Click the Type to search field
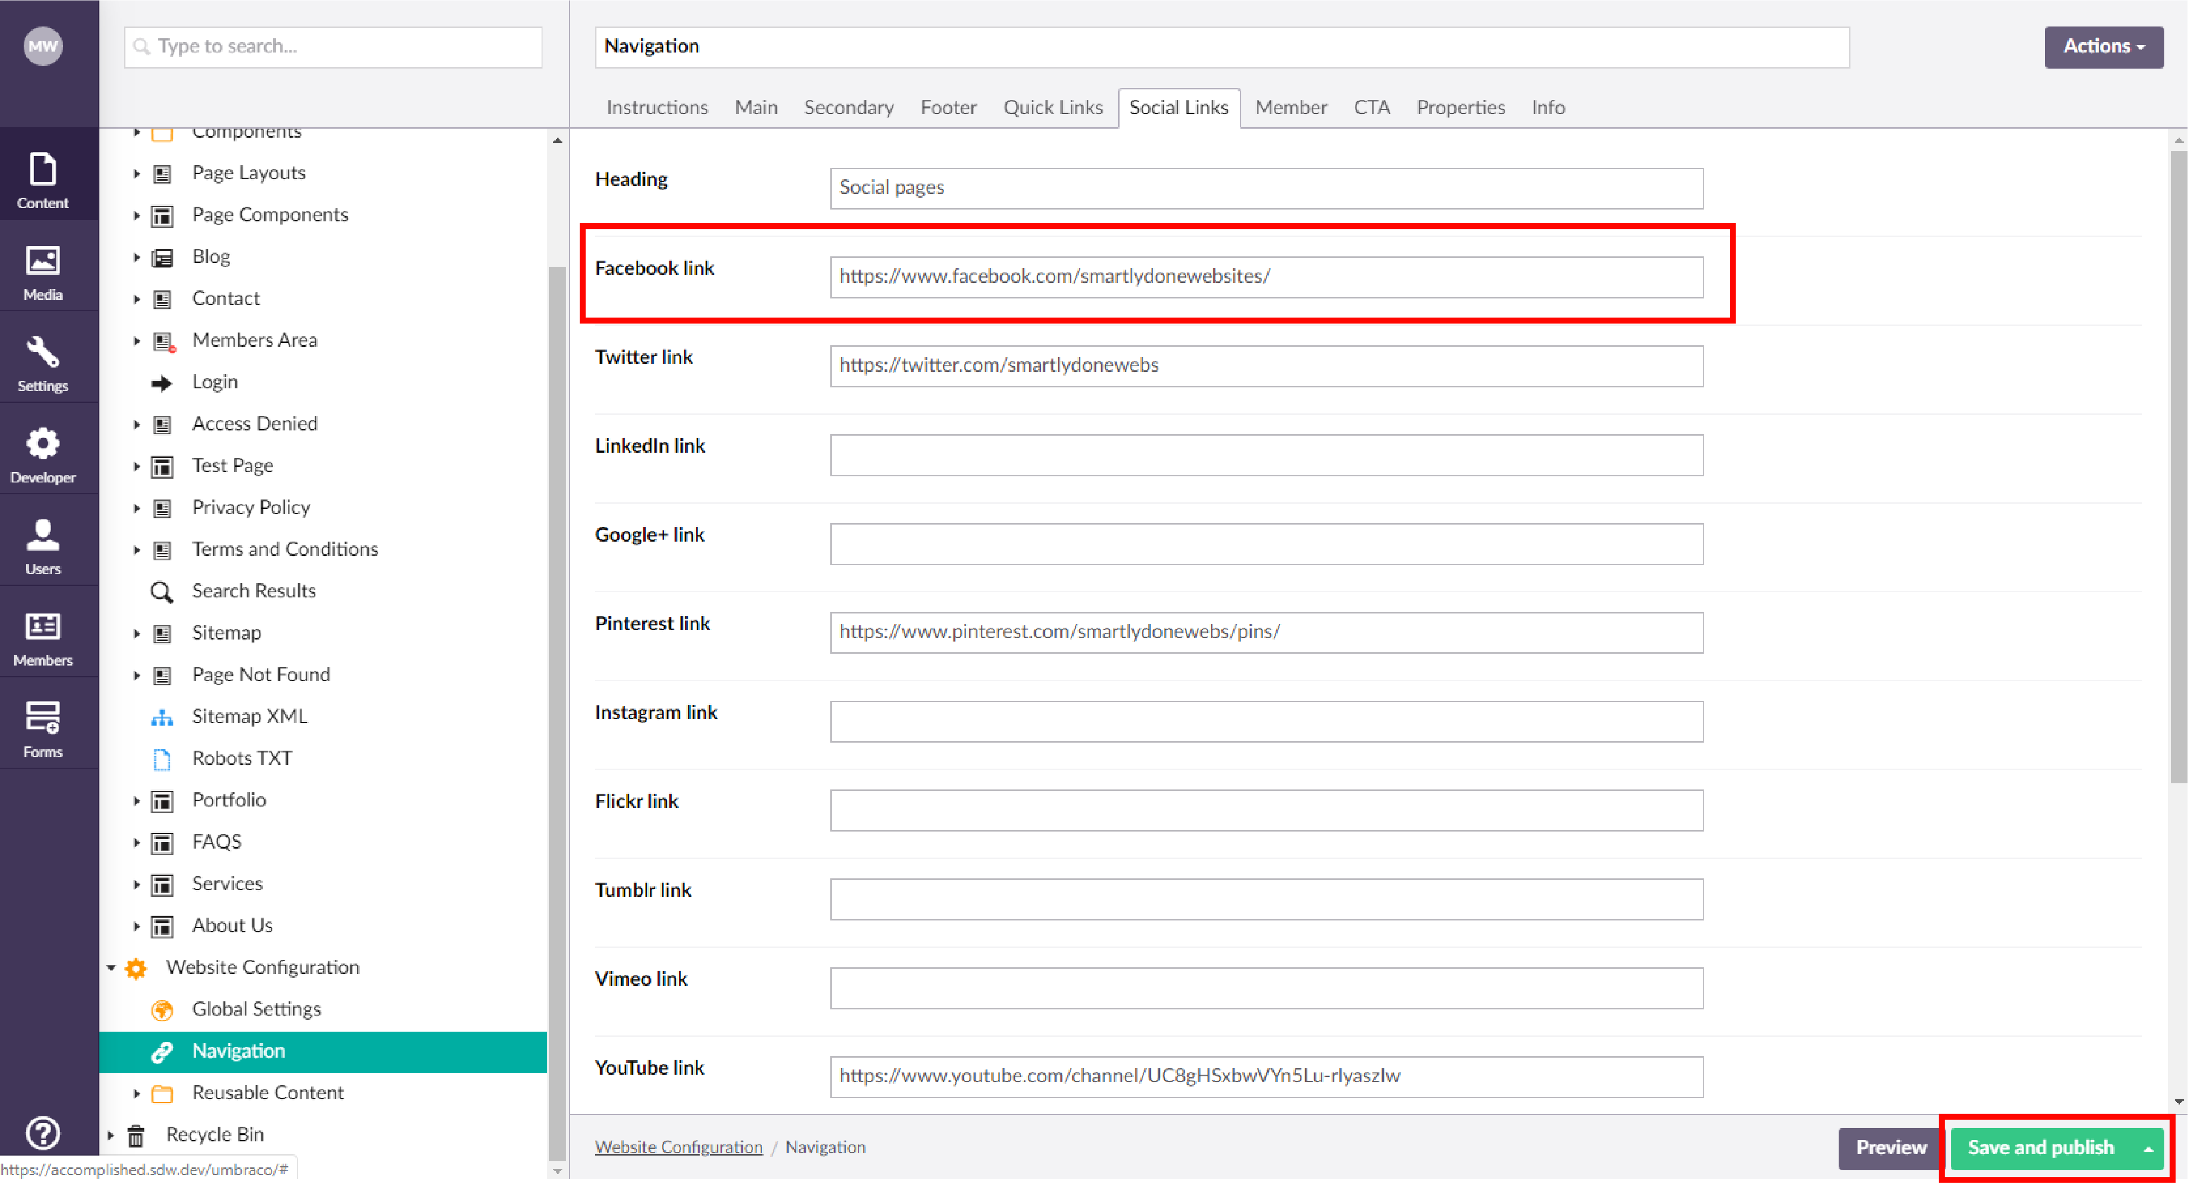The height and width of the screenshot is (1183, 2188). point(333,47)
